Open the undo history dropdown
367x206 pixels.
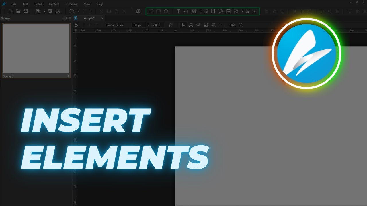79,11
